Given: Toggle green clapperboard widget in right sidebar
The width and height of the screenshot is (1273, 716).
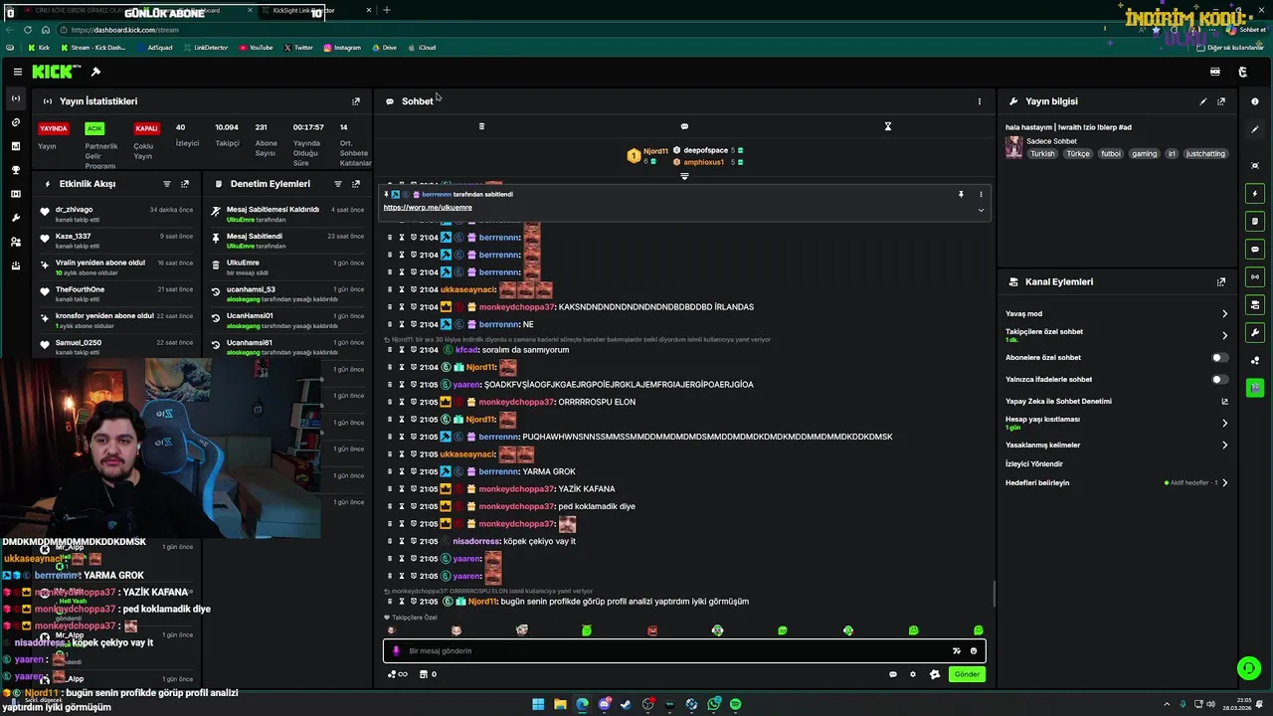Looking at the screenshot, I should [1255, 388].
